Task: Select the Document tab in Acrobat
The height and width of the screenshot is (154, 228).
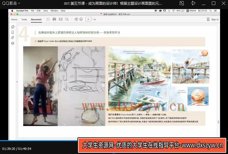Action: coord(36,19)
